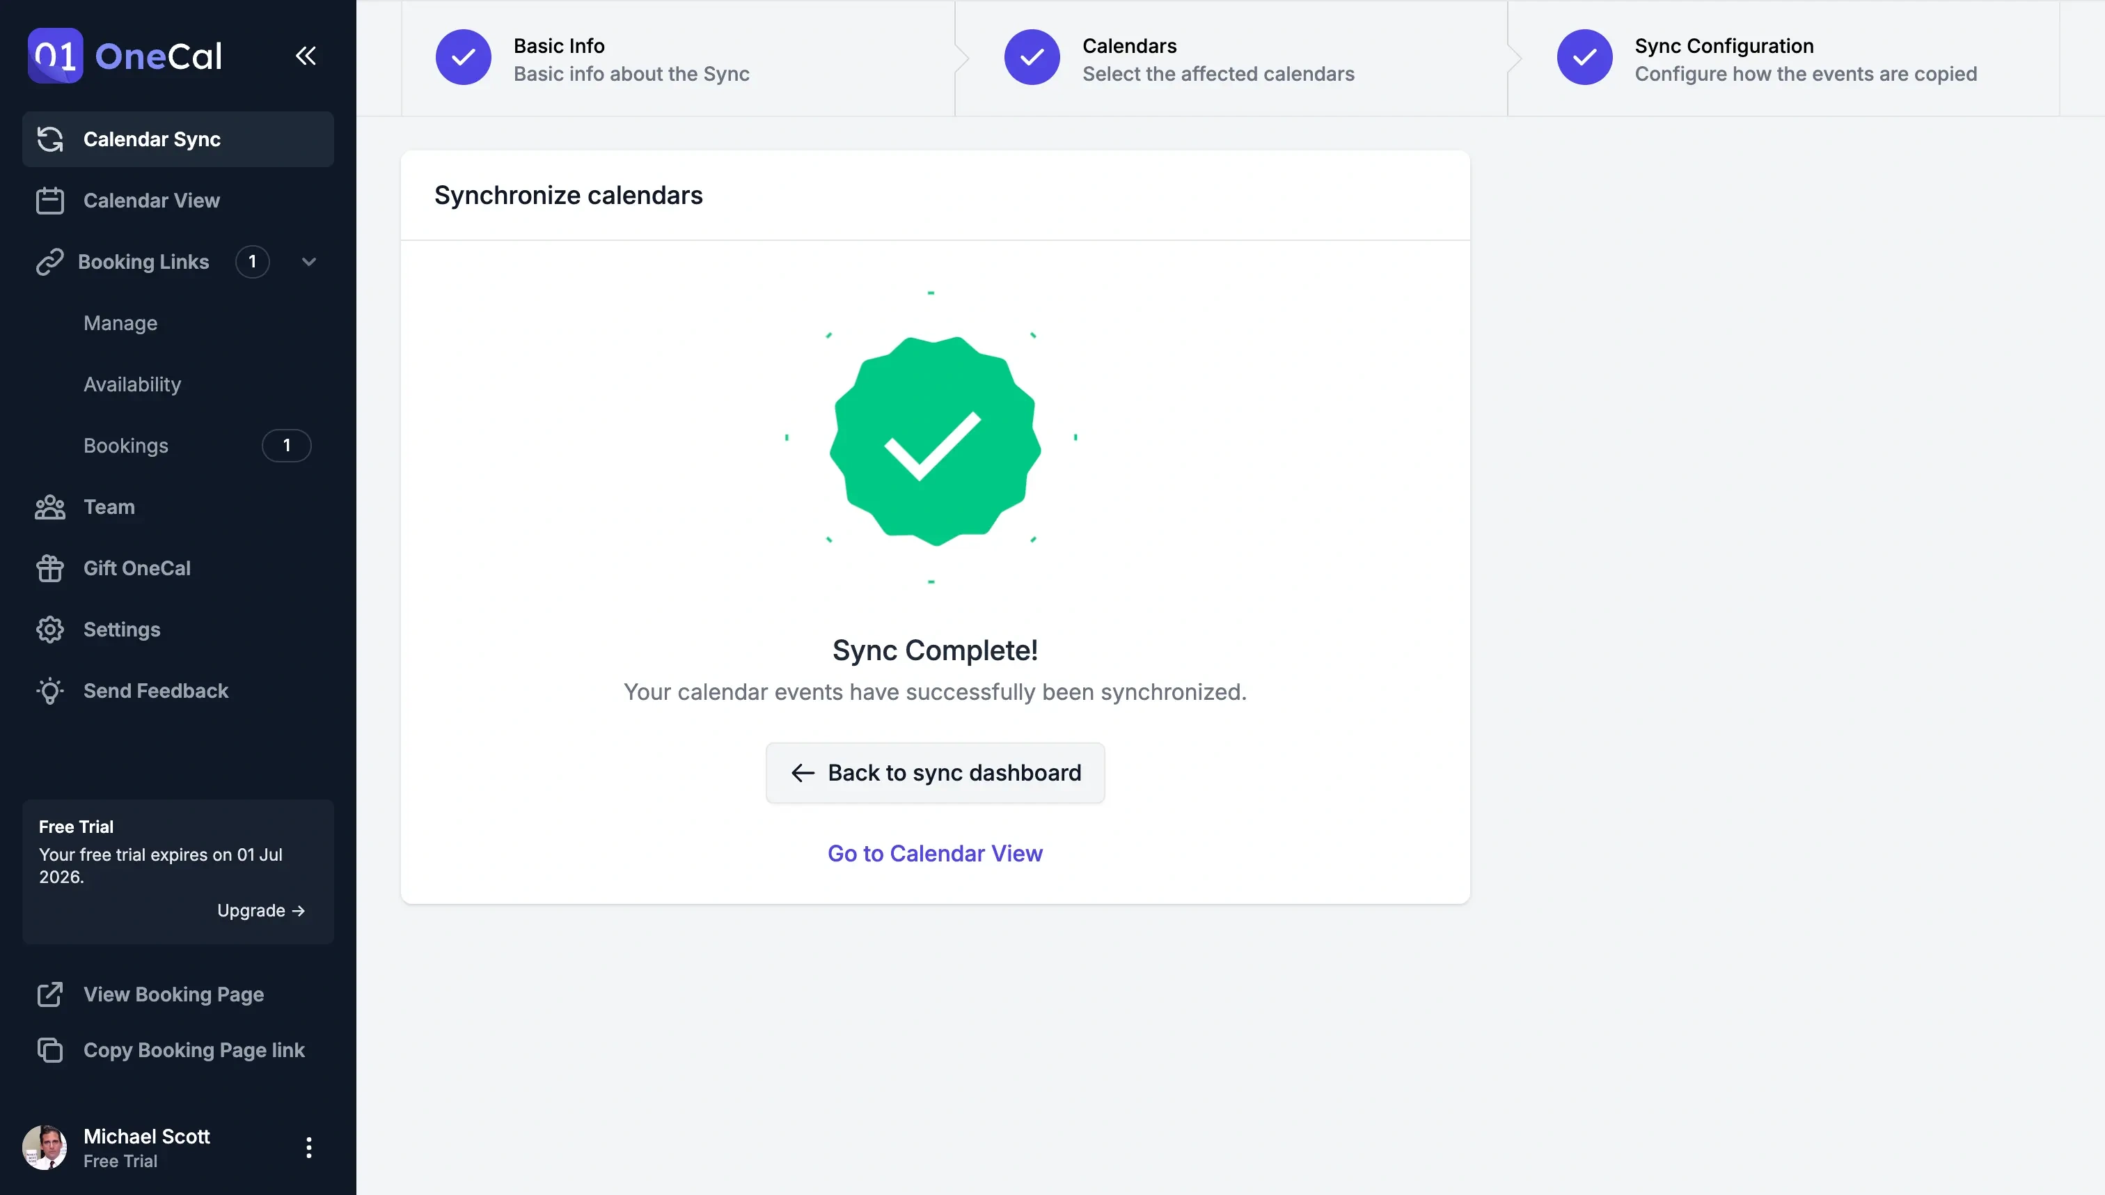Click the Bookings badge showing count 1

(286, 446)
